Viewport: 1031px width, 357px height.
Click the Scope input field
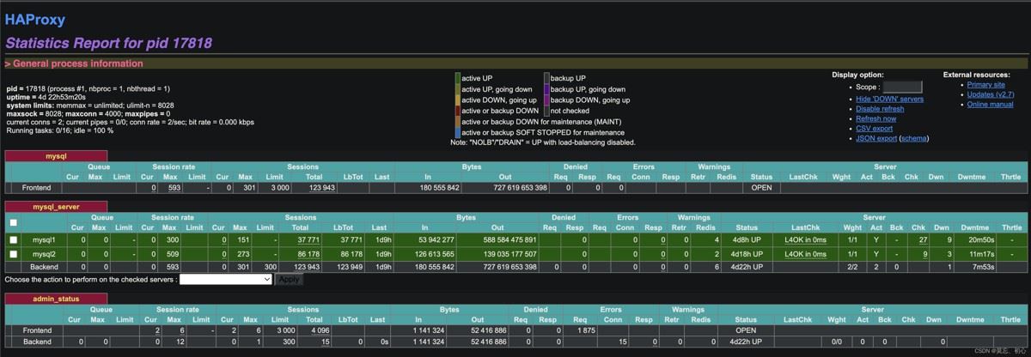coord(902,87)
